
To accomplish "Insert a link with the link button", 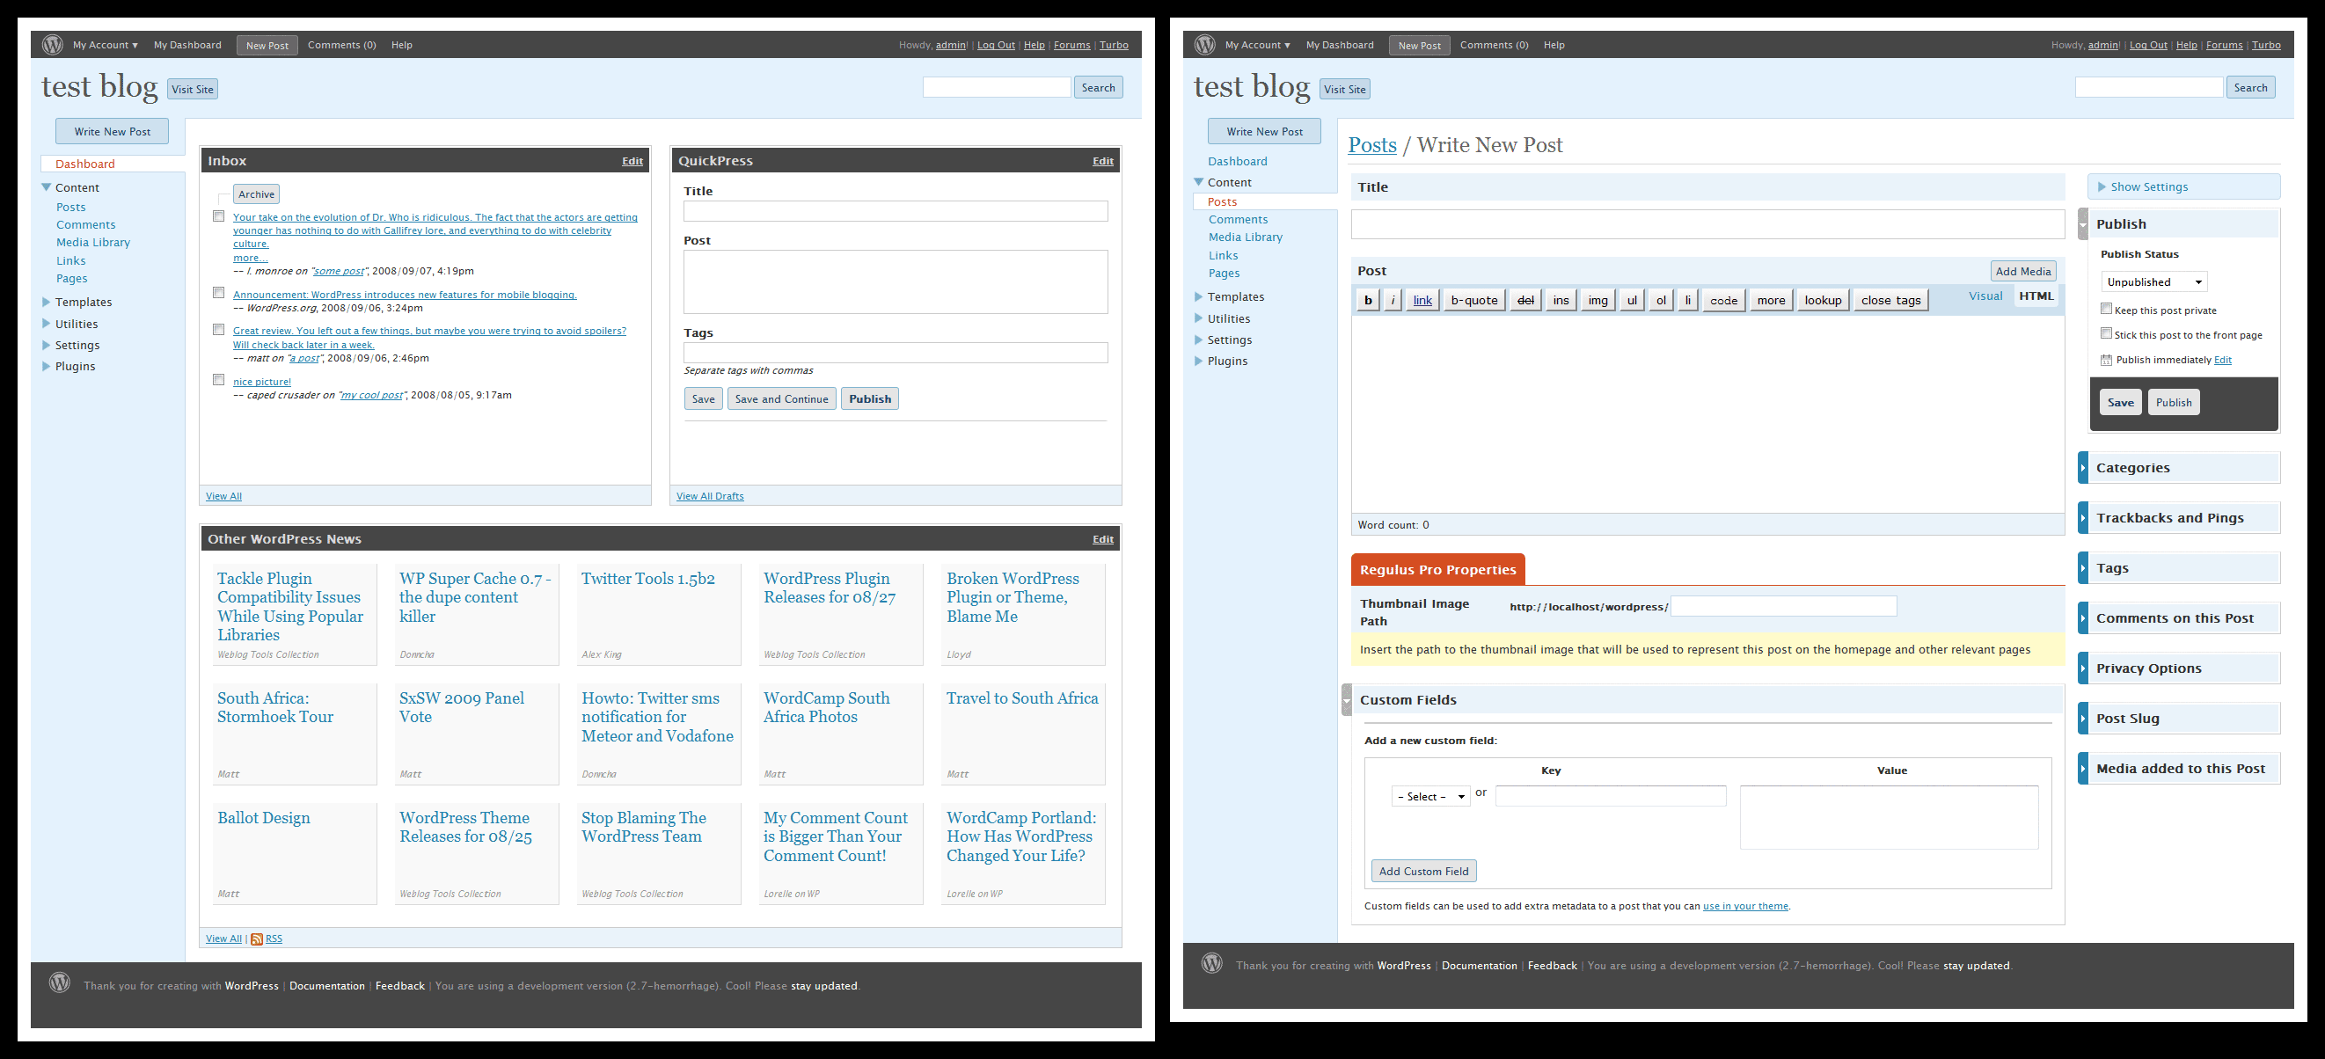I will 1422,300.
